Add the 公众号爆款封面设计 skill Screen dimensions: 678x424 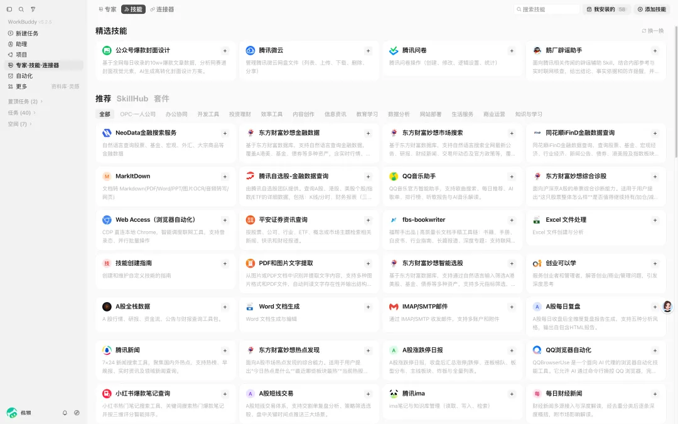[x=225, y=51]
